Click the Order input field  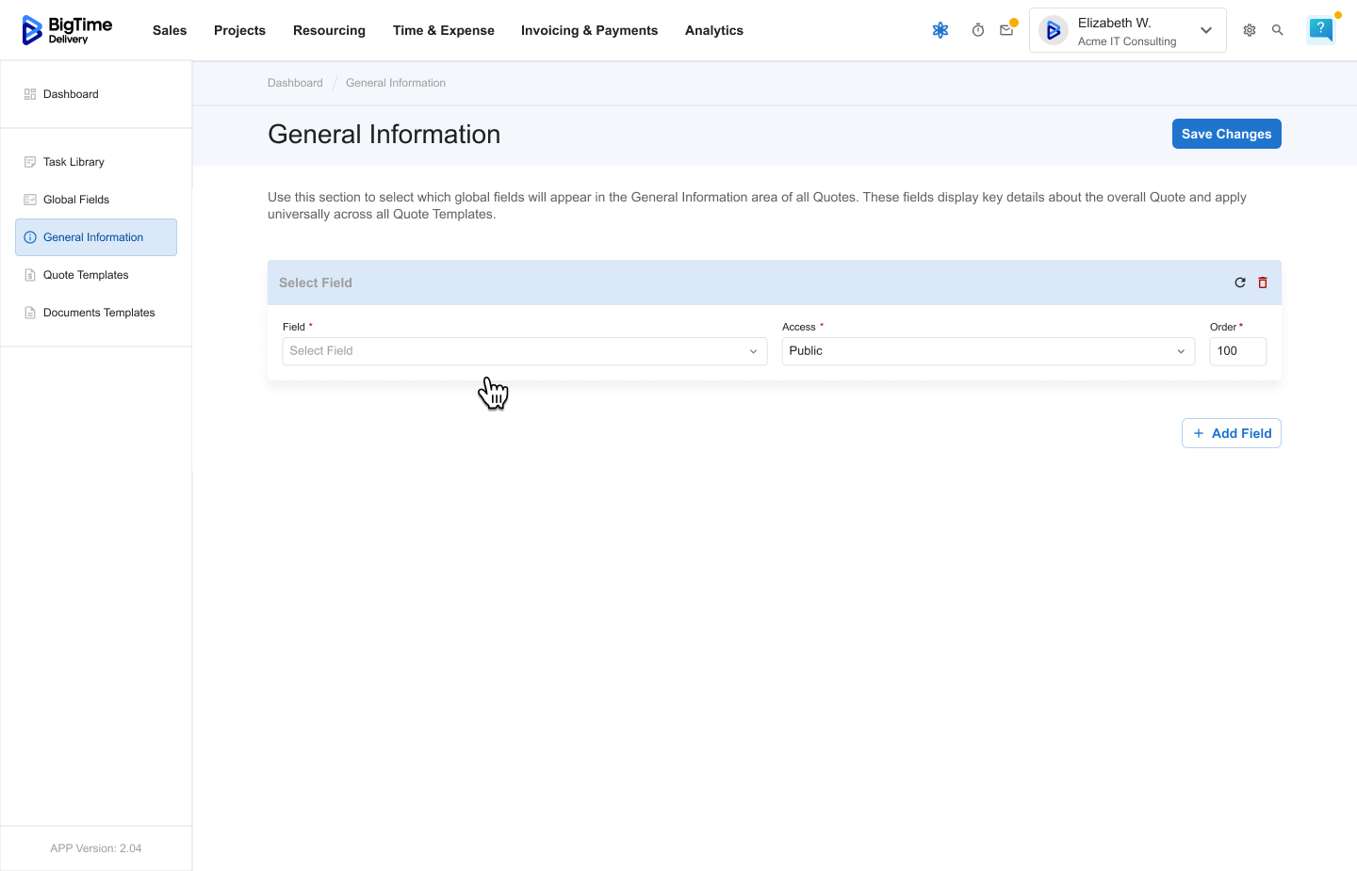pyautogui.click(x=1237, y=351)
